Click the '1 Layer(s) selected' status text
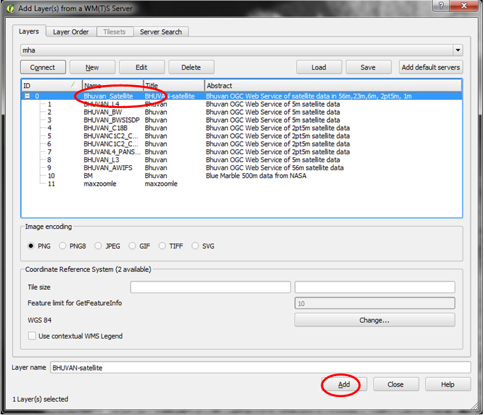This screenshot has width=484, height=415. [x=41, y=399]
